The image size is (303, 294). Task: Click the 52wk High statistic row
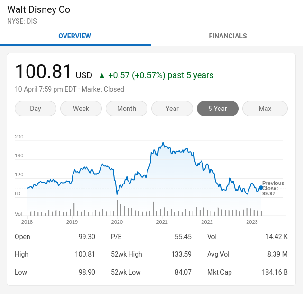tap(151, 254)
